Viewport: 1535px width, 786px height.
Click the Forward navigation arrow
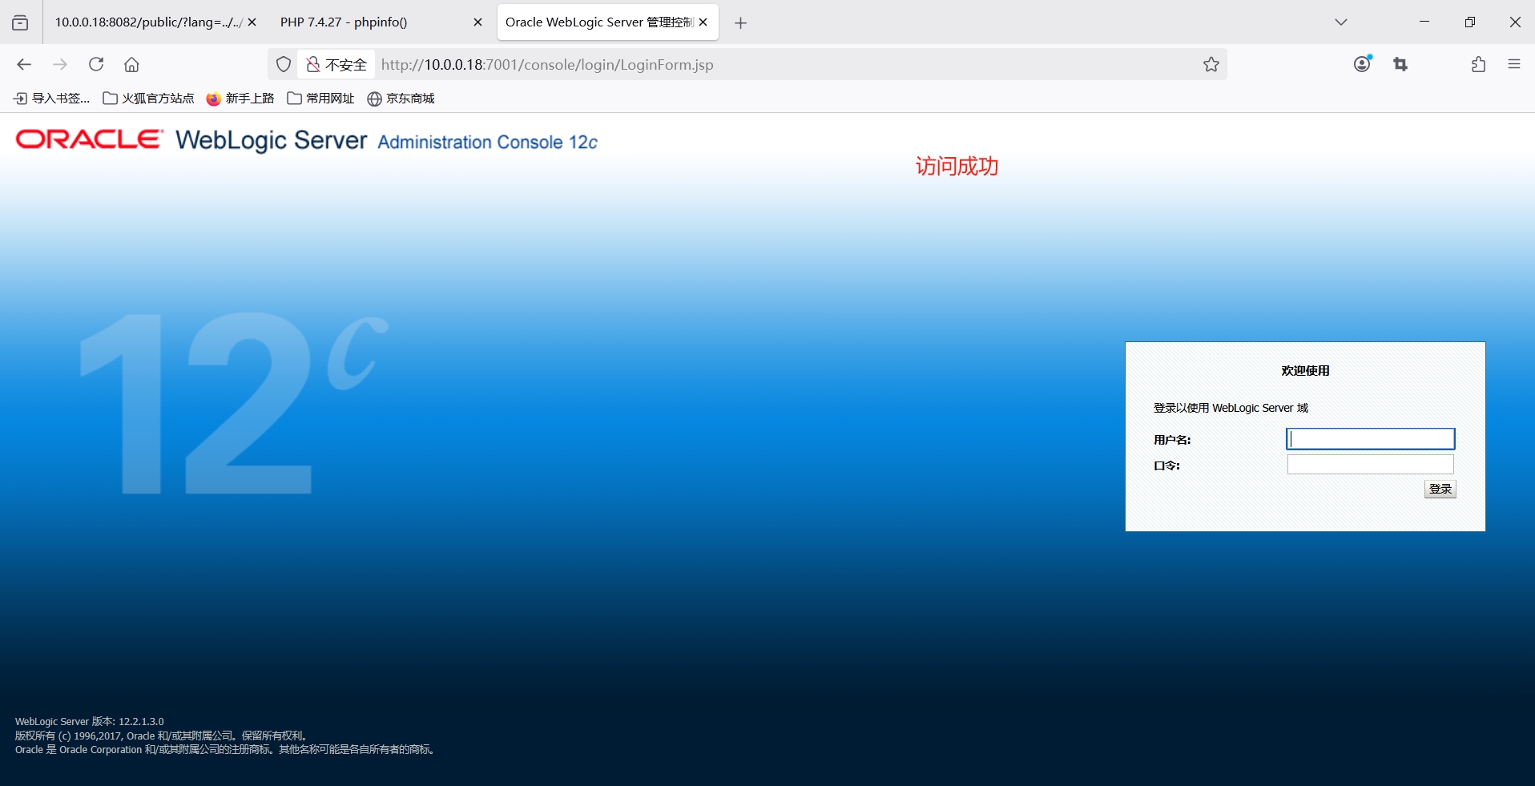60,64
